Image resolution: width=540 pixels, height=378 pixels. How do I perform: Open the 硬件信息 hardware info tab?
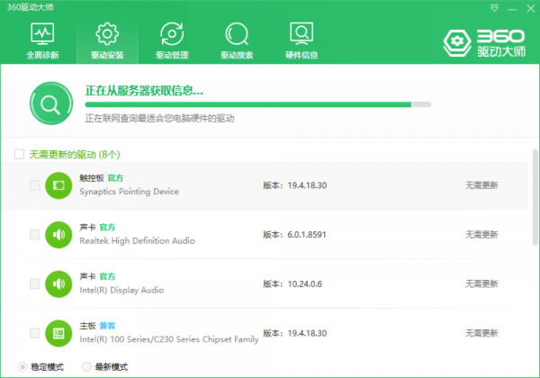click(x=301, y=41)
